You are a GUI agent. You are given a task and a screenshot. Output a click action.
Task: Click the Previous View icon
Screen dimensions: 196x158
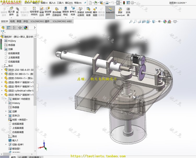point(140,21)
